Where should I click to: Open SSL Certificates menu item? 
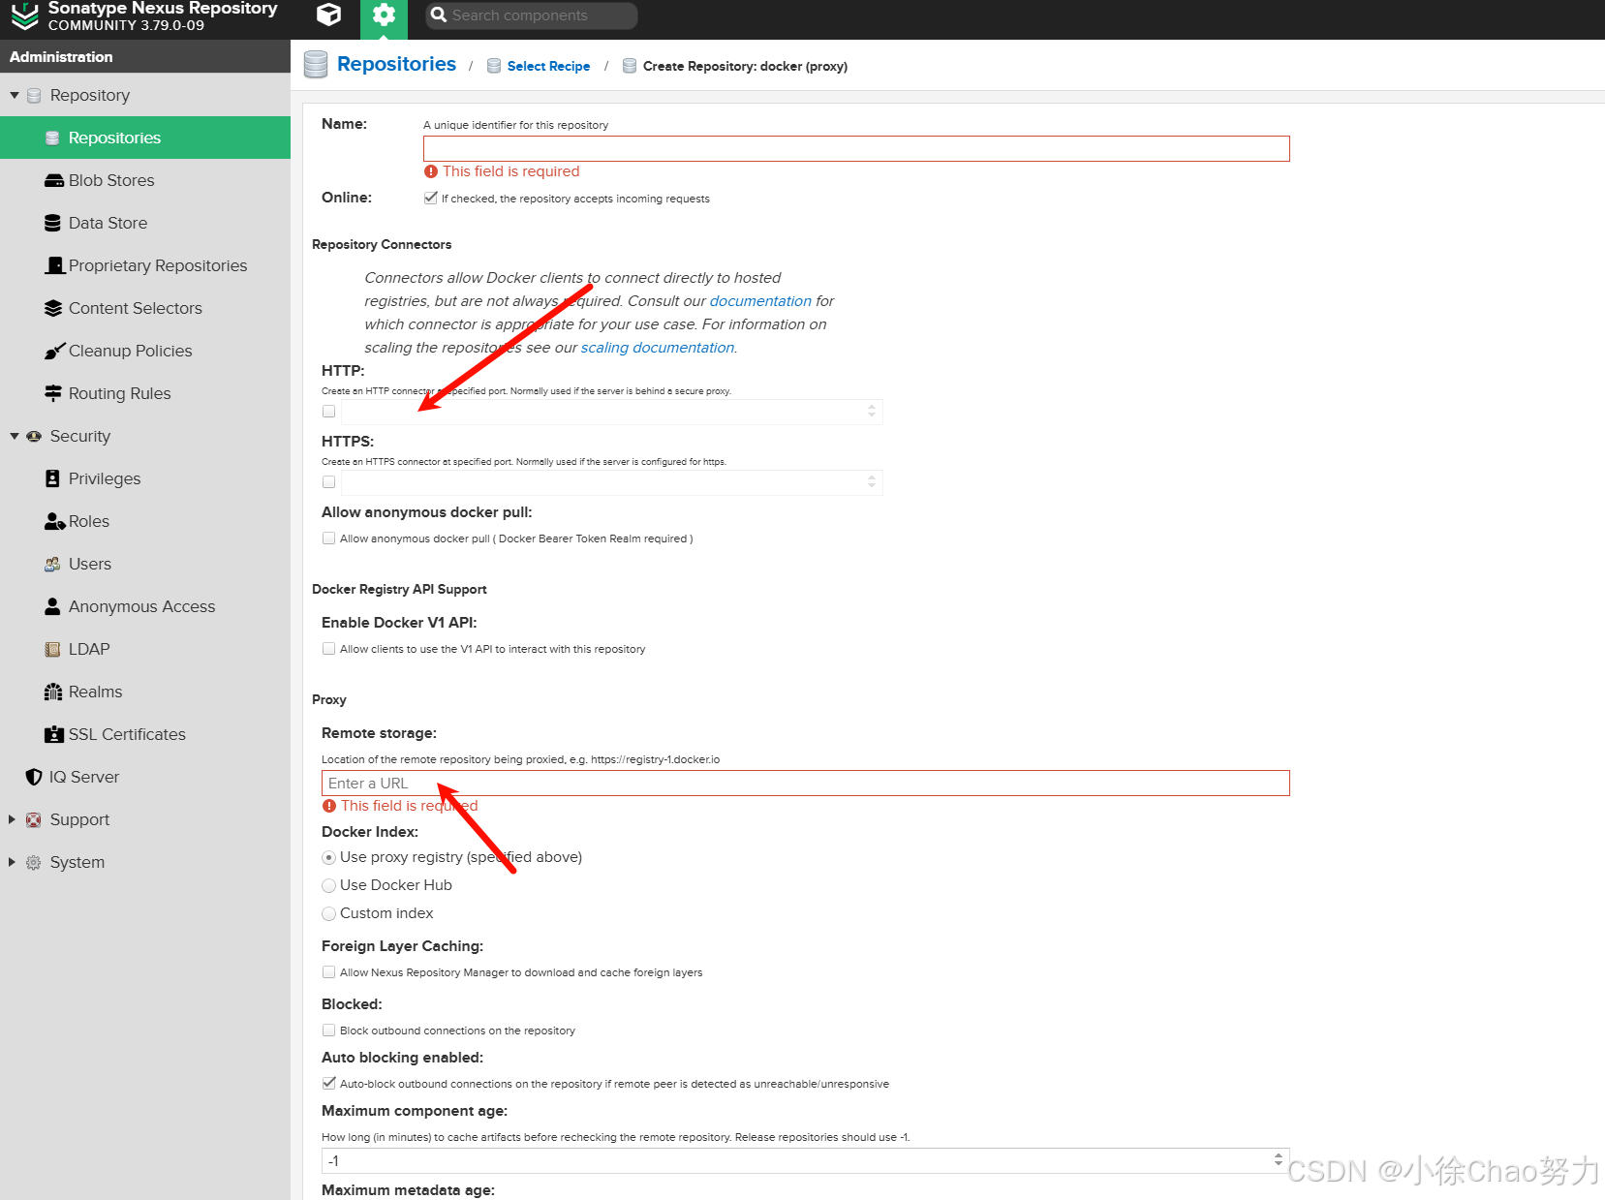coord(145,734)
